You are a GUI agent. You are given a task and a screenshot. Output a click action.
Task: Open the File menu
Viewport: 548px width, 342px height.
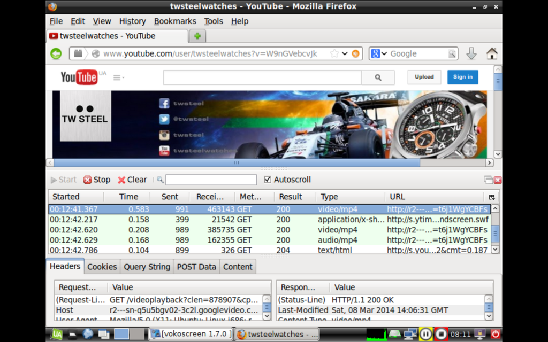[56, 21]
